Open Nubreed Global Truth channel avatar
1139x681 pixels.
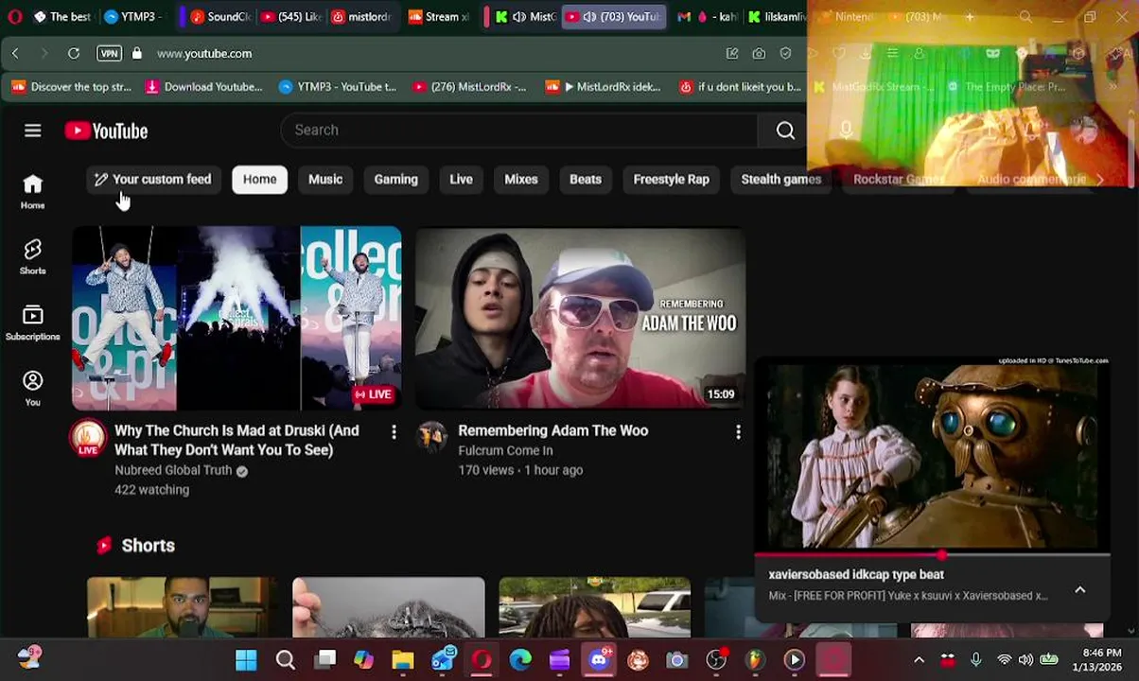[88, 437]
